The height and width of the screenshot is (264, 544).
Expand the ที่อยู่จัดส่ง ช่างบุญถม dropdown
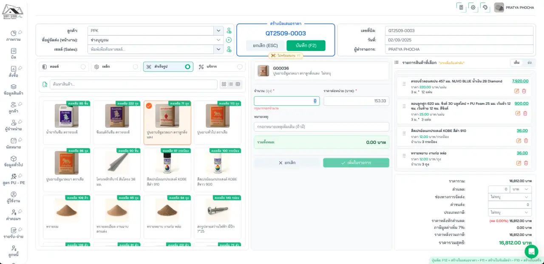point(218,40)
